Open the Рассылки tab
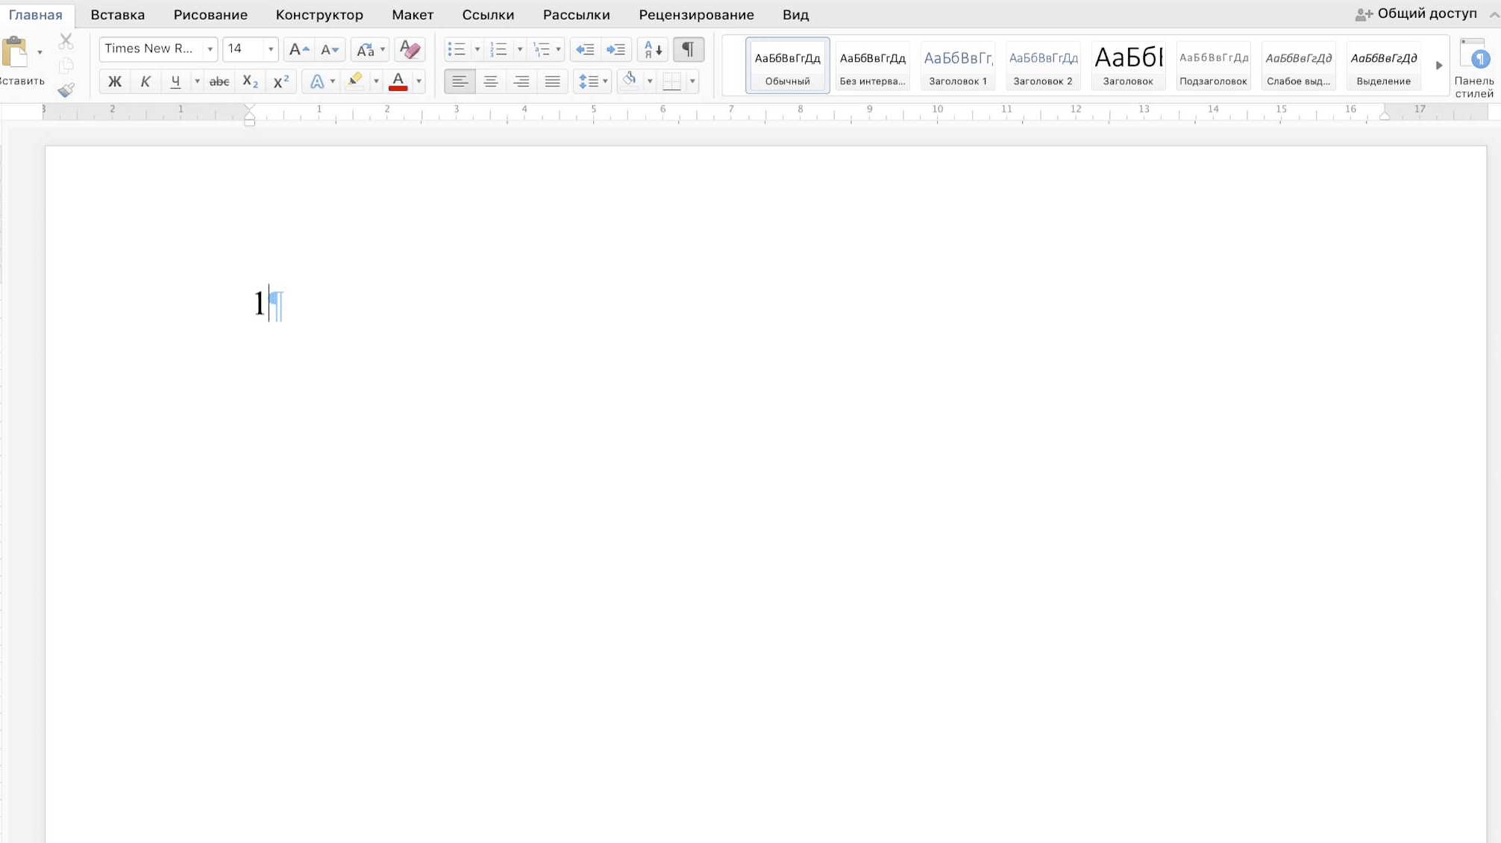 coord(576,15)
